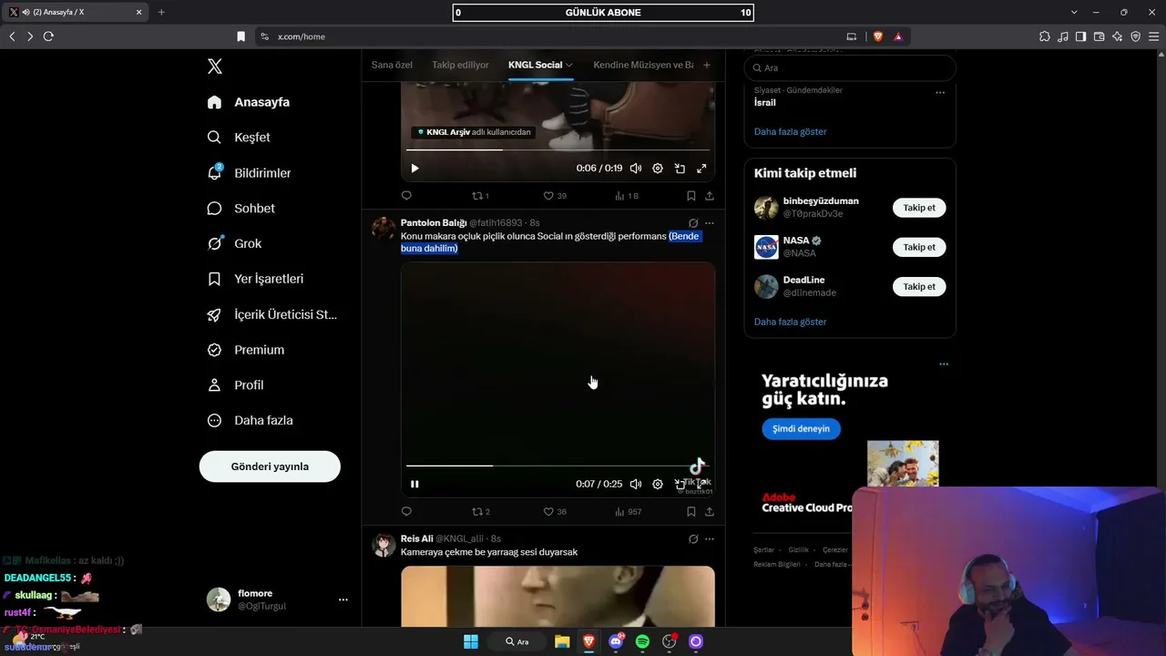This screenshot has width=1166, height=656.
Task: Like the post with 39 likes
Action: 555,196
